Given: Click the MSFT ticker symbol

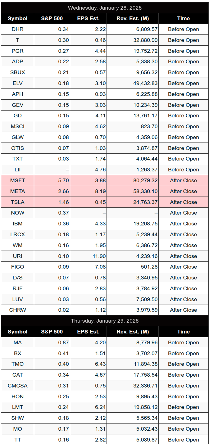Looking at the screenshot, I should (x=17, y=180).
